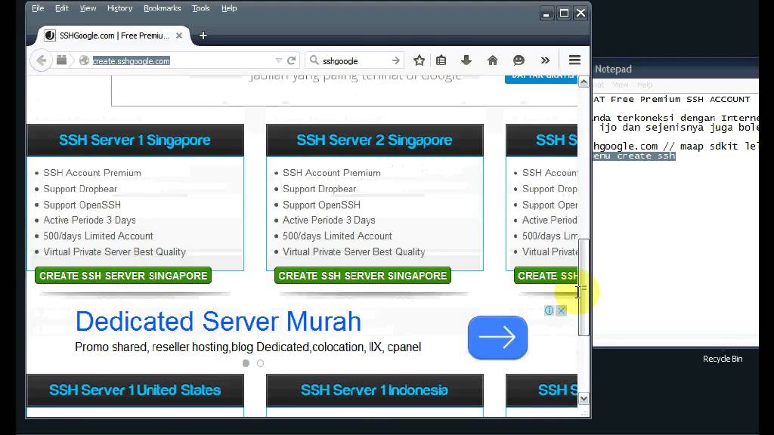Click the SSH Server 1 Singapore heading
Image resolution: width=774 pixels, height=435 pixels.
[x=135, y=140]
